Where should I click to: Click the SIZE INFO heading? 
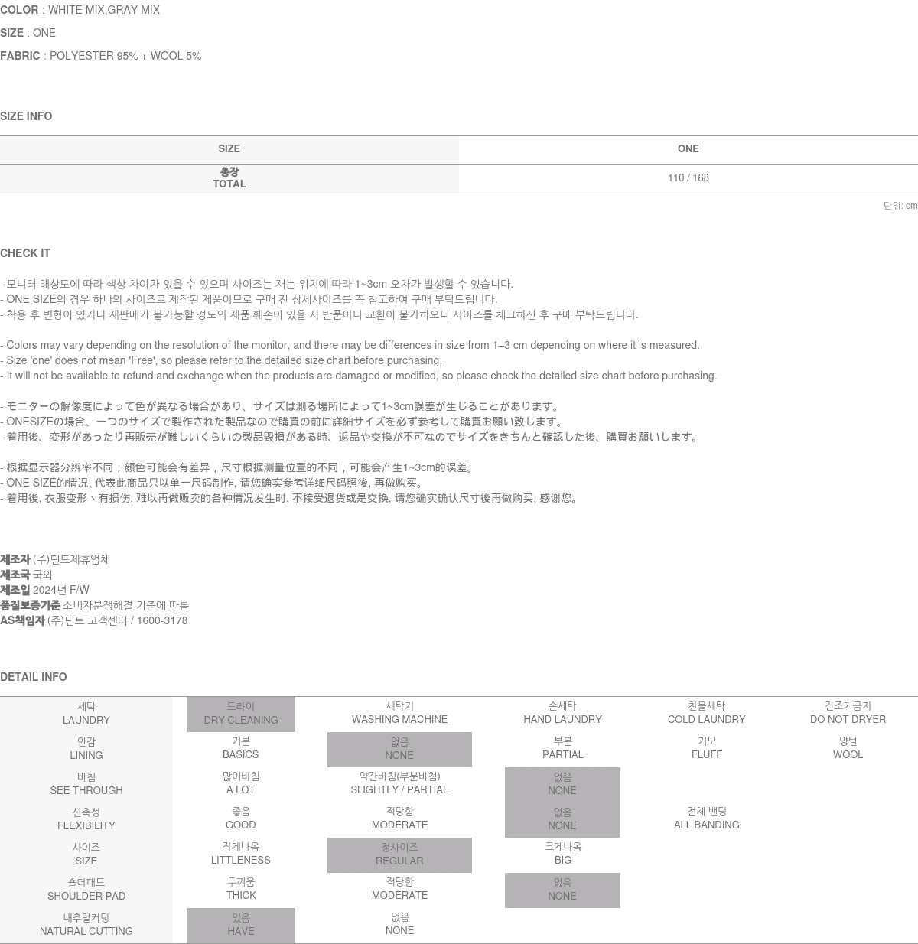(26, 116)
